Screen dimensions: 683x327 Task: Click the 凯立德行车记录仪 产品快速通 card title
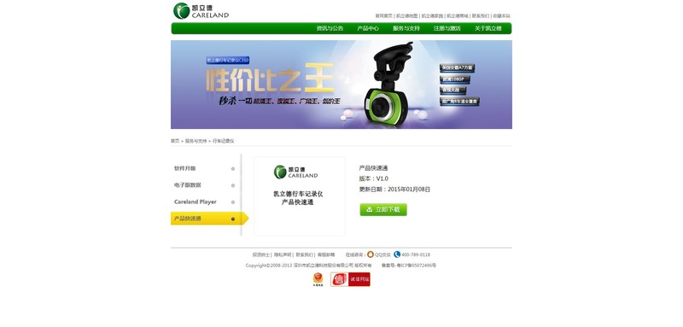coord(298,198)
